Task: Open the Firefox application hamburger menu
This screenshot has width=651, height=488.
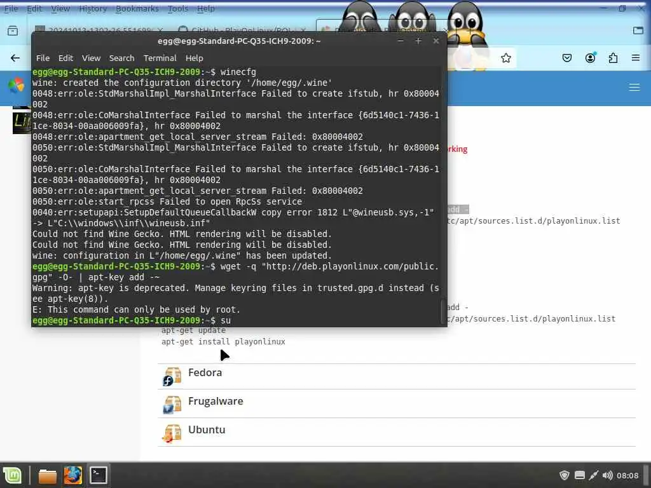Action: [636, 58]
